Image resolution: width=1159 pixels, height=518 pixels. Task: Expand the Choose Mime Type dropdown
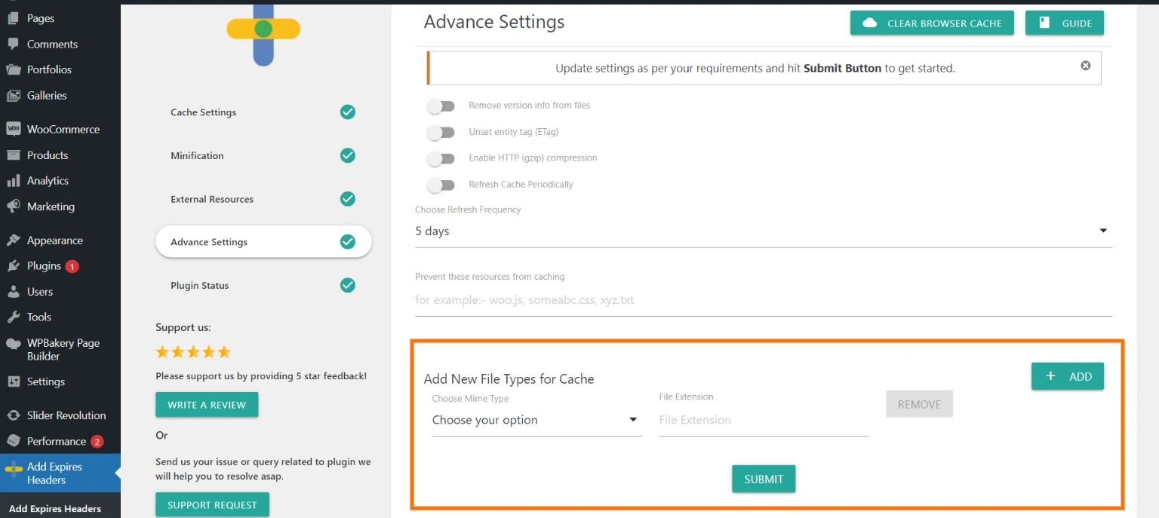[536, 420]
